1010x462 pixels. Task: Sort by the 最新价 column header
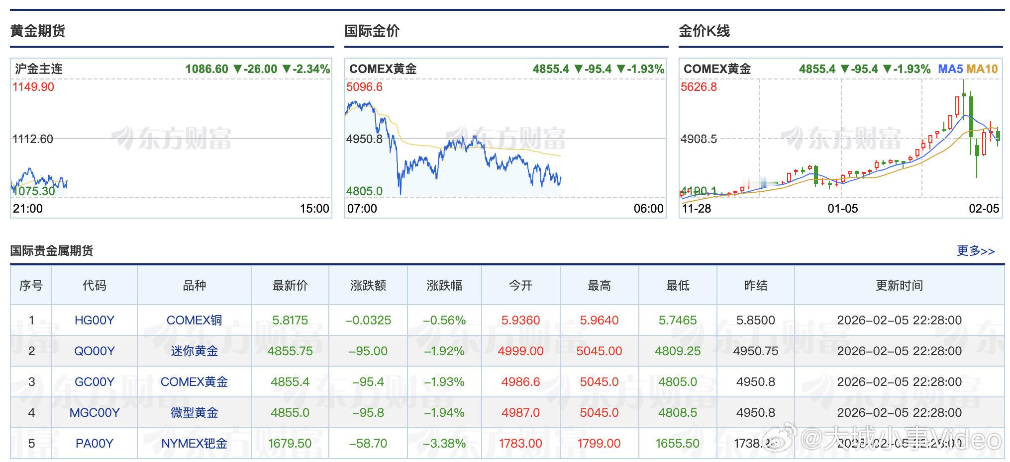290,286
